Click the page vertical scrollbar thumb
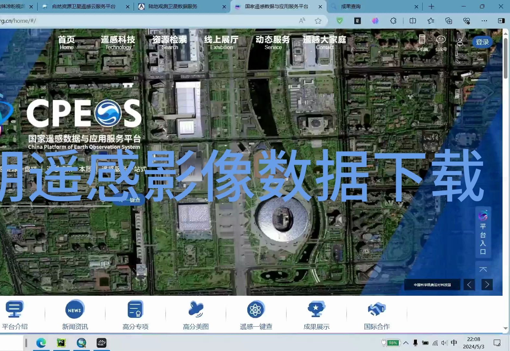 [x=505, y=58]
